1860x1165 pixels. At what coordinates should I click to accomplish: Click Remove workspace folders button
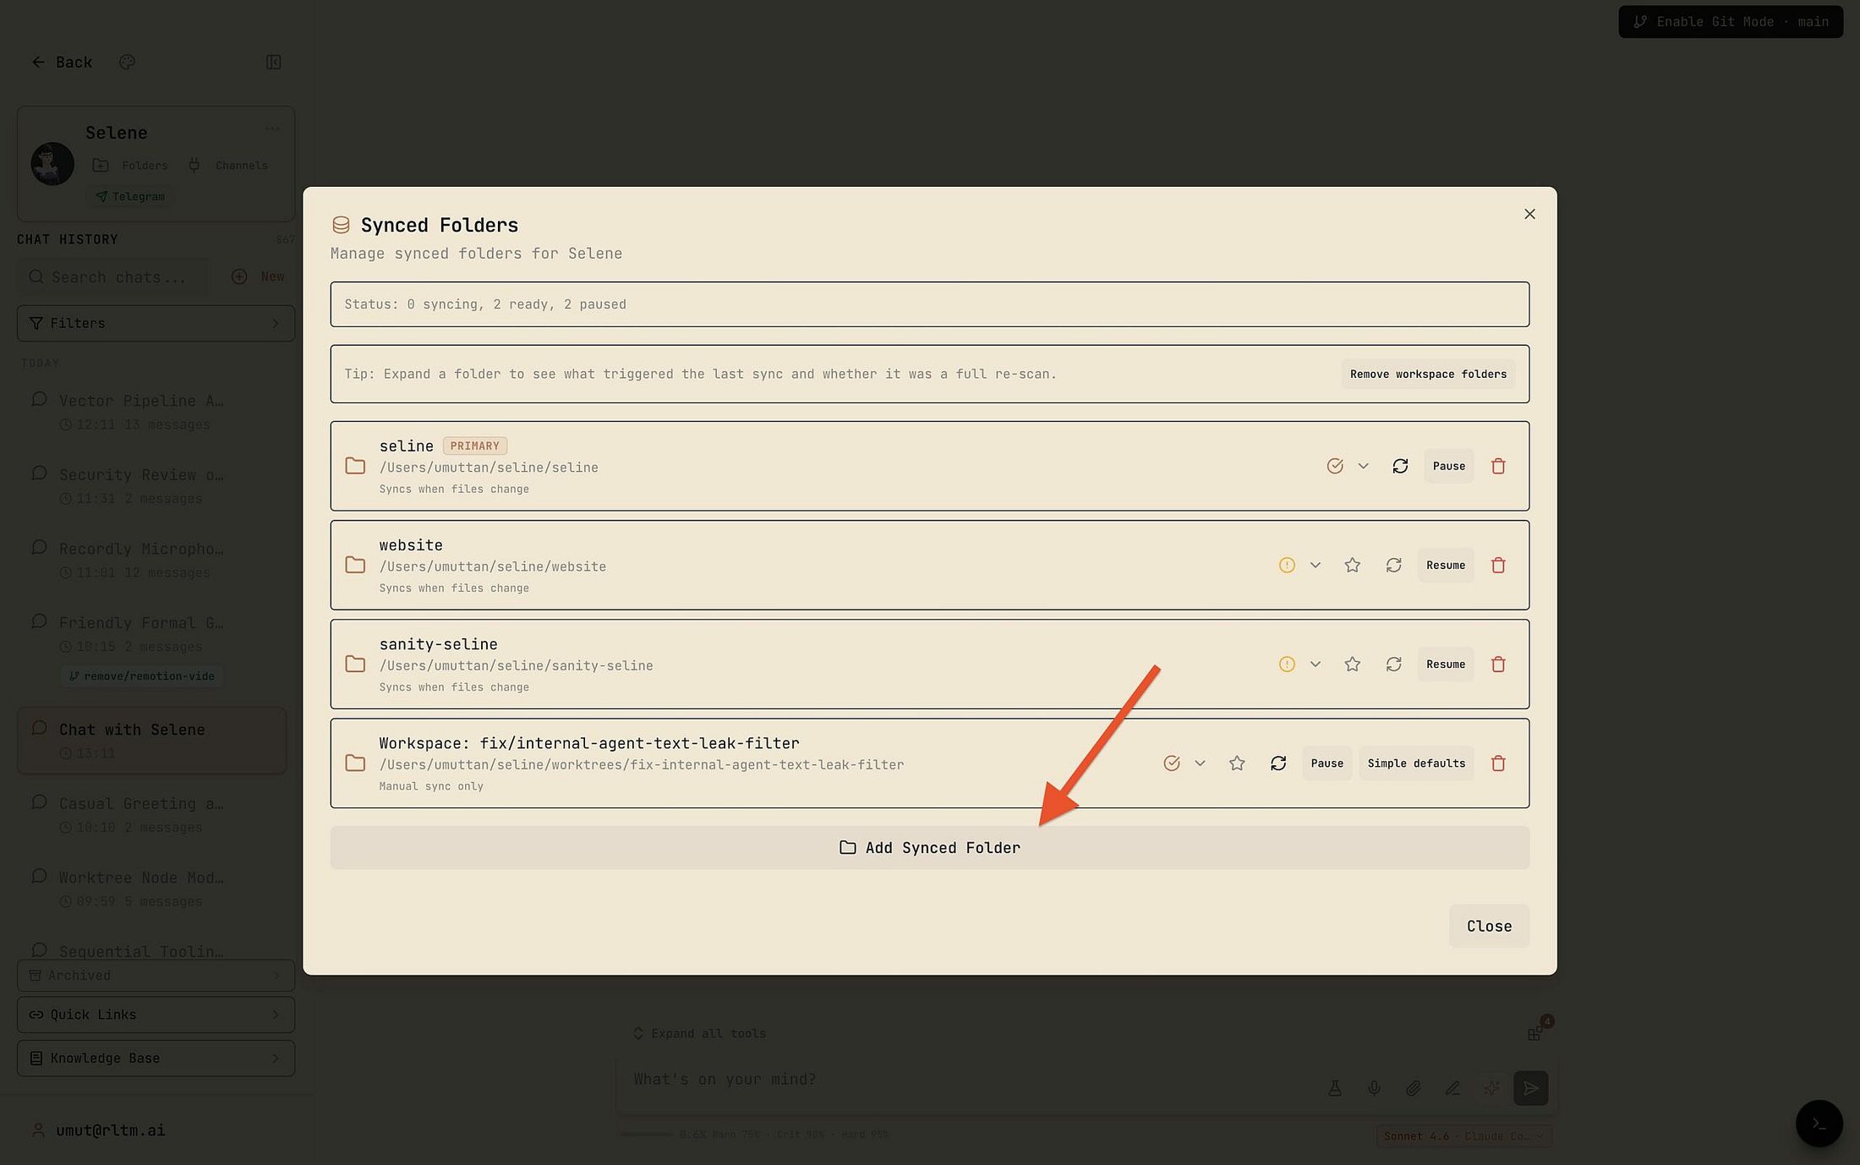pos(1428,374)
